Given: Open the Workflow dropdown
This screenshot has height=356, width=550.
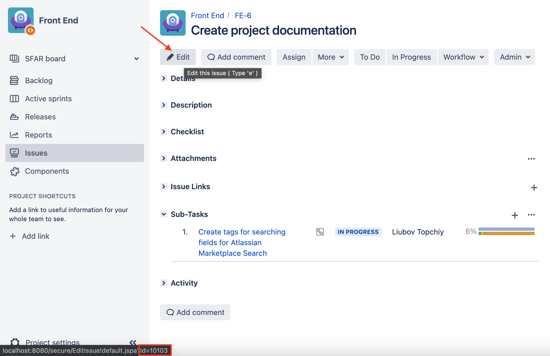Looking at the screenshot, I should (x=463, y=57).
